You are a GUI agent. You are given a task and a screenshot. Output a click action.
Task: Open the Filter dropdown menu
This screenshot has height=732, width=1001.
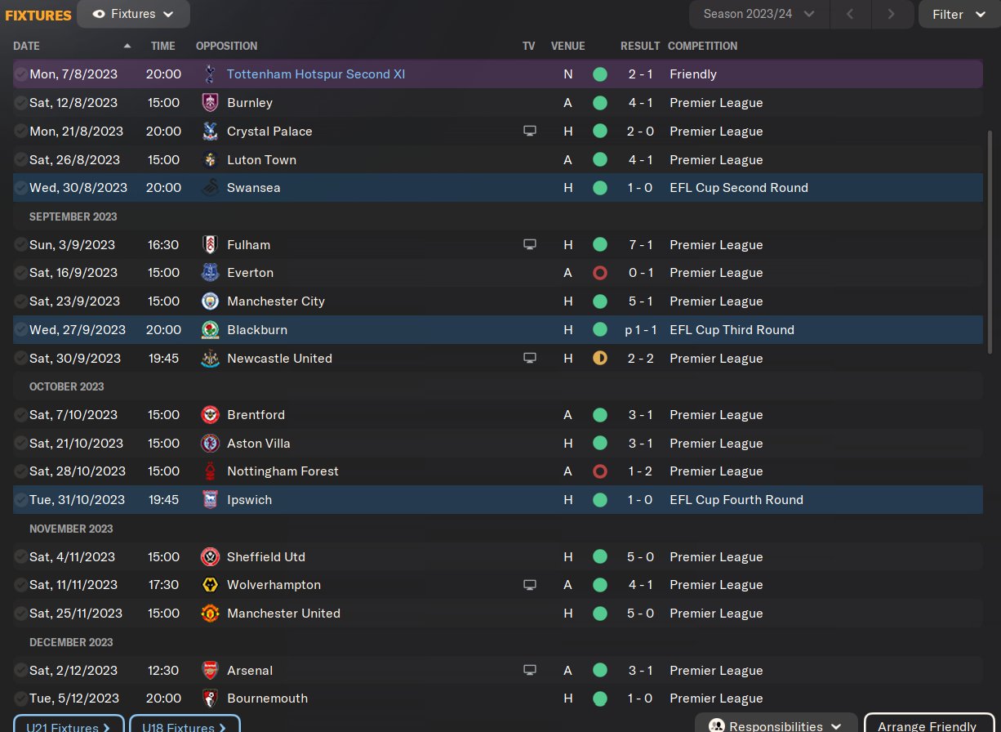[x=959, y=14]
